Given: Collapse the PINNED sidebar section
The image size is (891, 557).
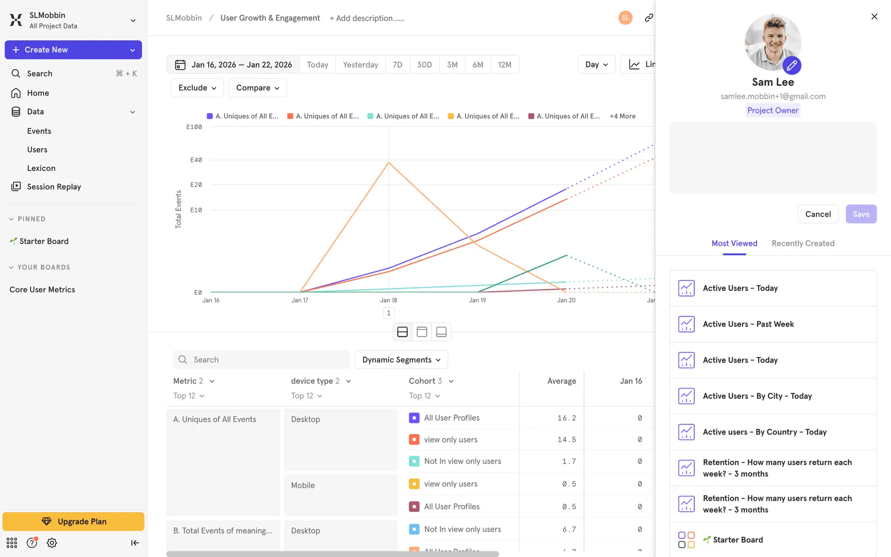Looking at the screenshot, I should (x=11, y=219).
